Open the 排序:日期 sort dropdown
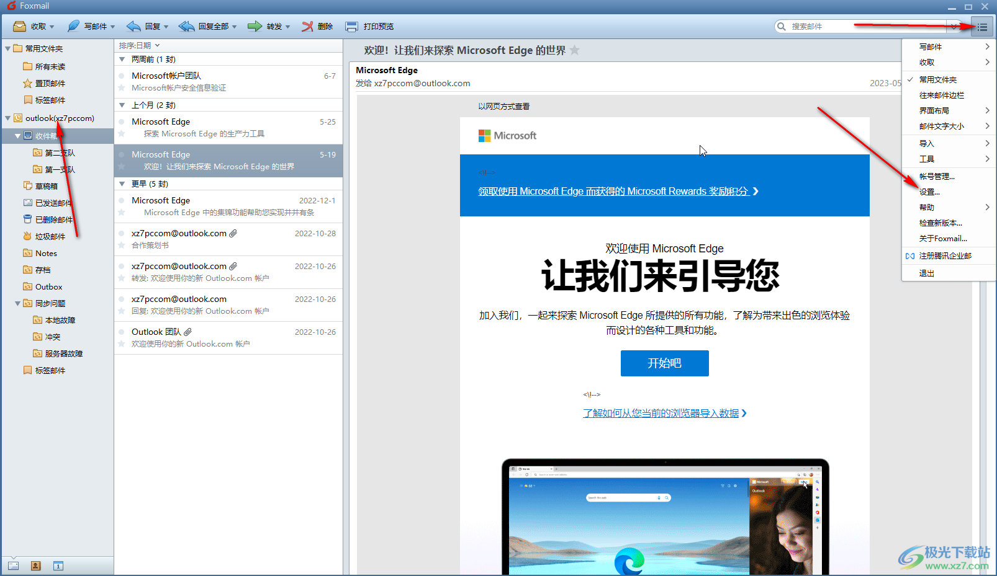 point(139,45)
